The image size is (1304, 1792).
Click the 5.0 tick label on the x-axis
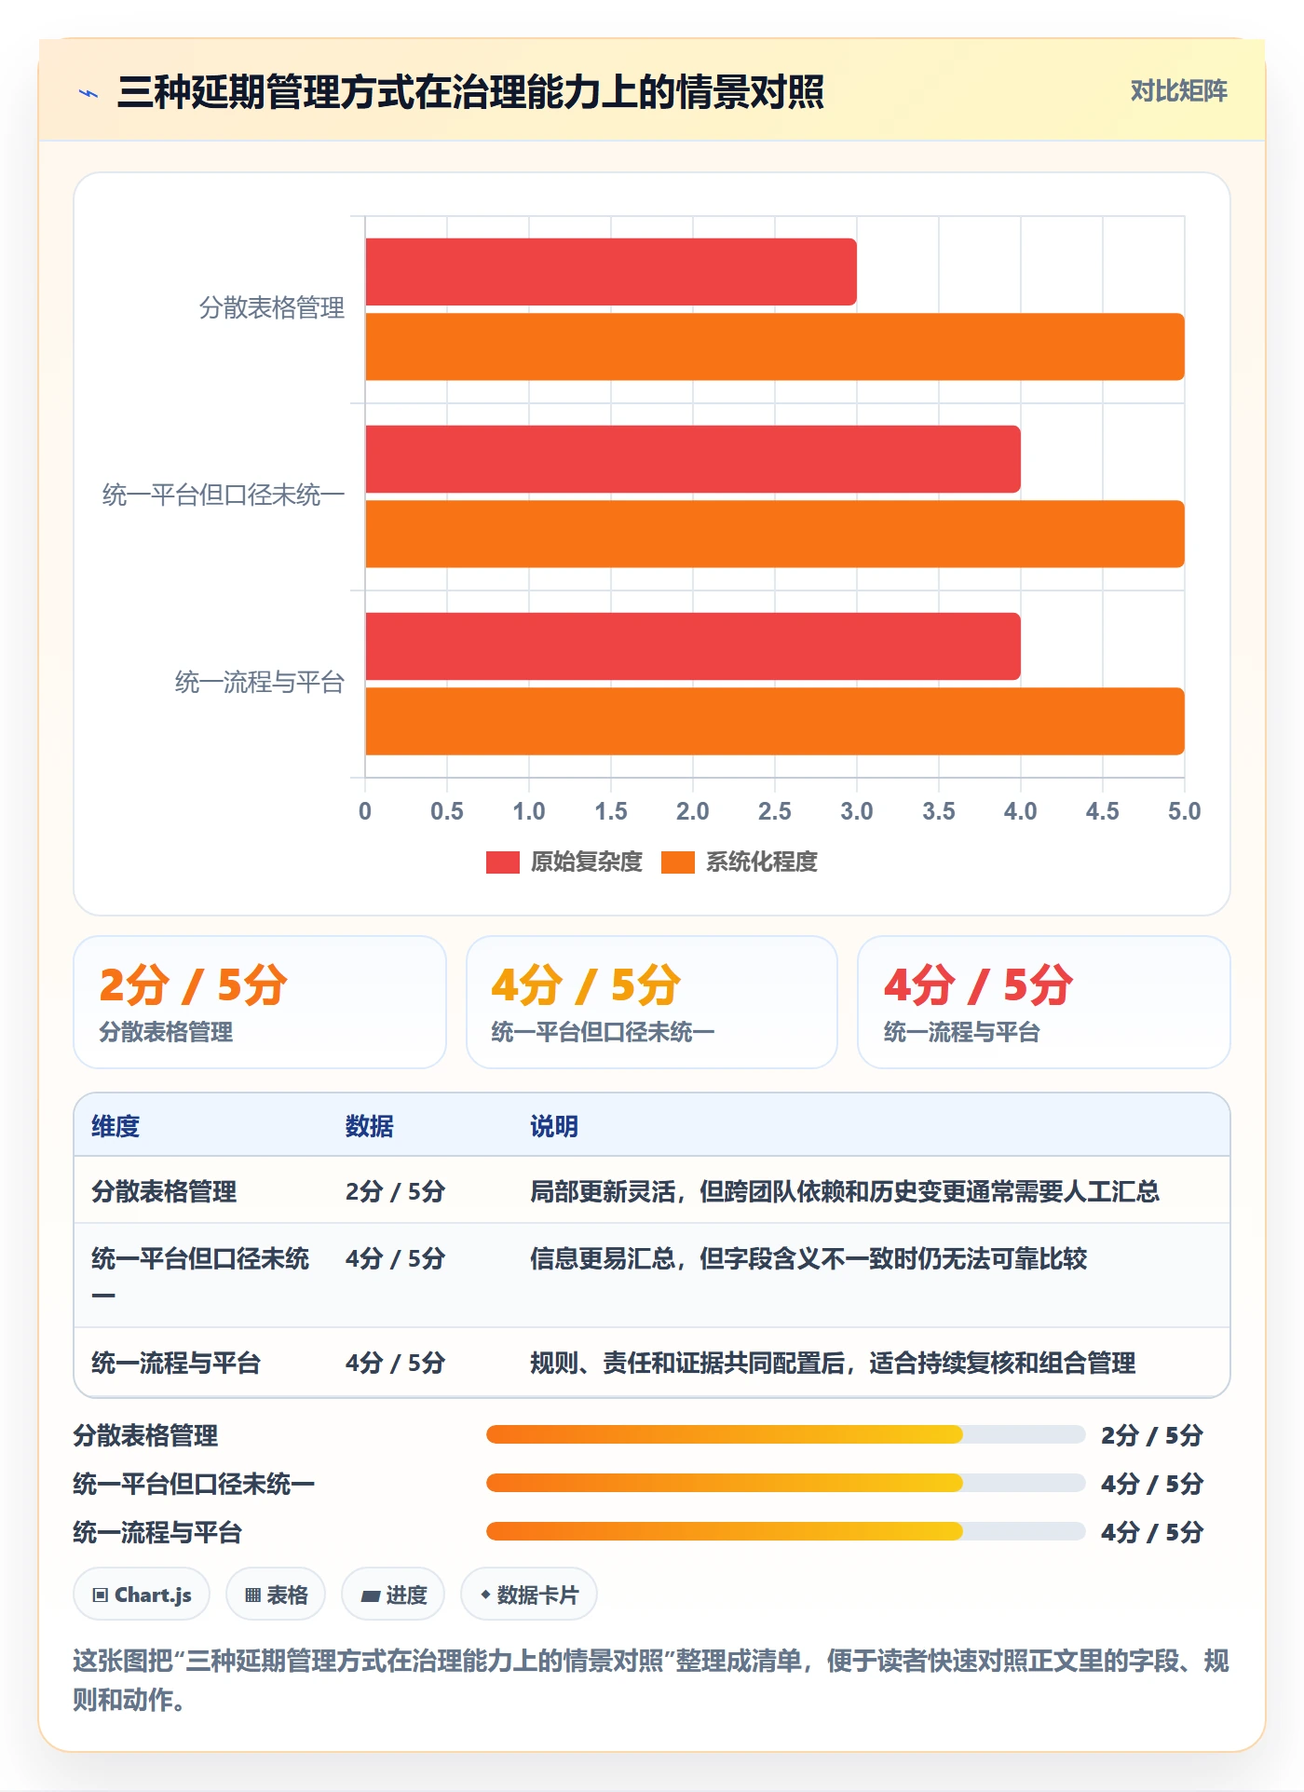(x=1185, y=811)
